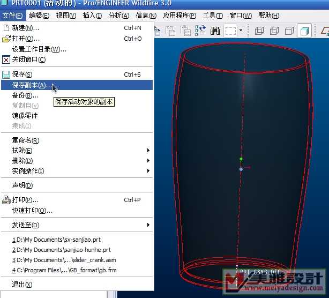Click the Copy icon in toolbar
The image size is (329, 298).
click(158, 32)
